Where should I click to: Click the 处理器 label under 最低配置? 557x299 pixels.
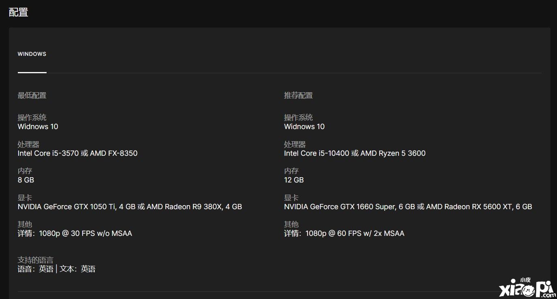[x=28, y=144]
